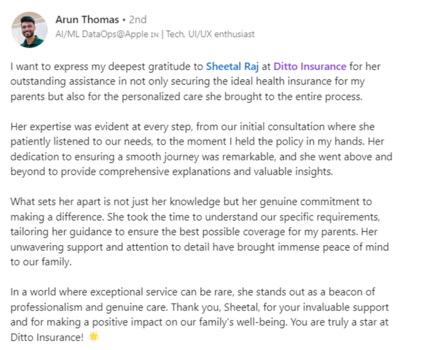Click Arun Thomas's profile photo
Screen dimensions: 421x350
point(29,30)
